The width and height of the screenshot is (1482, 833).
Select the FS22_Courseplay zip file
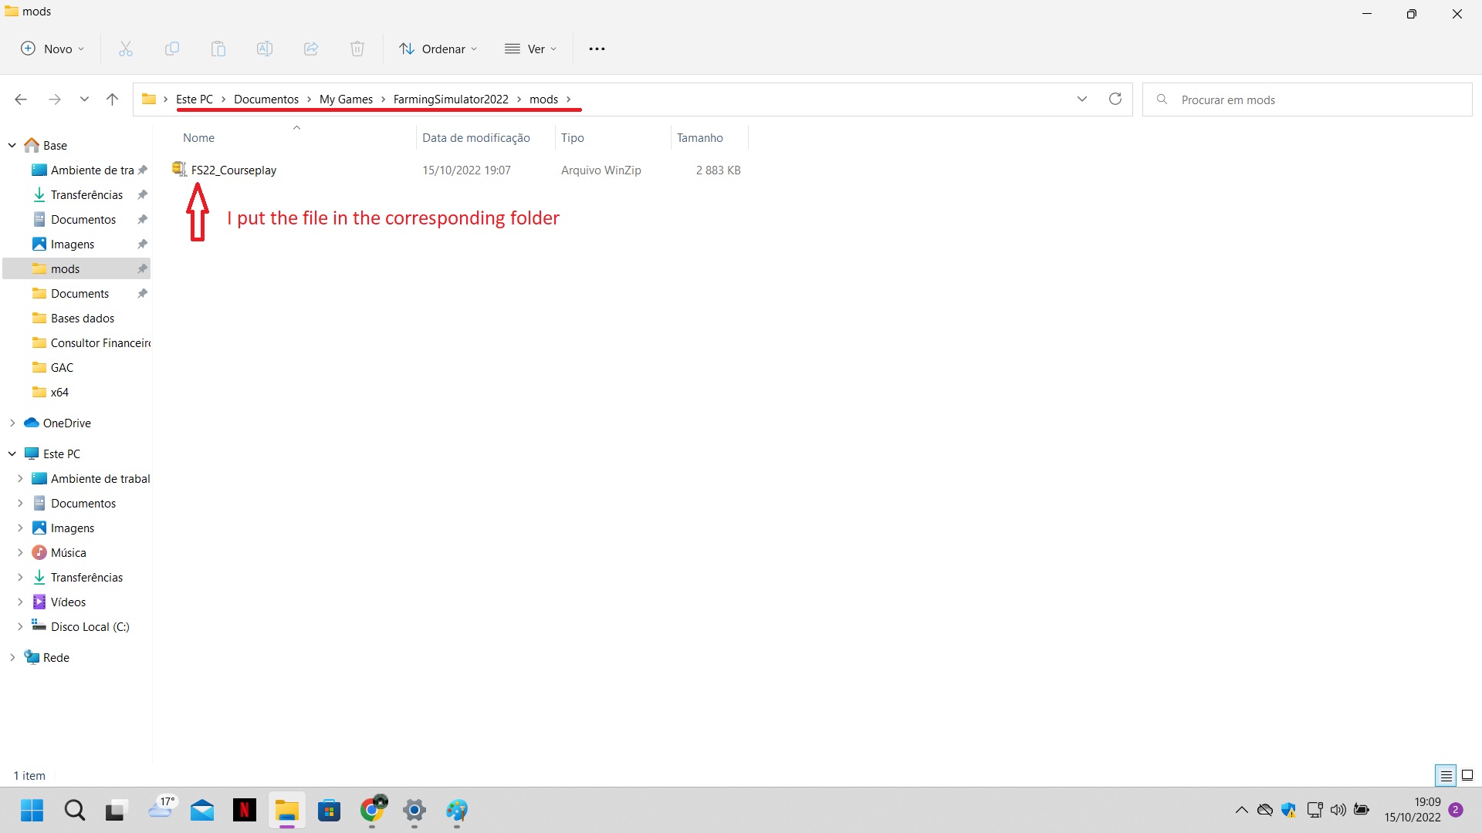pos(233,170)
